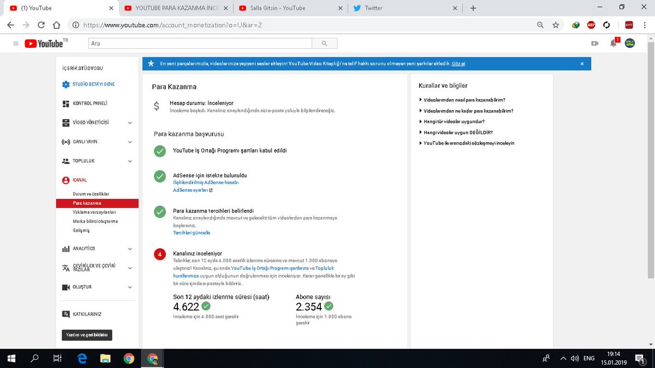Open the browser zoom magnifier icon
The image size is (655, 368).
[540, 25]
